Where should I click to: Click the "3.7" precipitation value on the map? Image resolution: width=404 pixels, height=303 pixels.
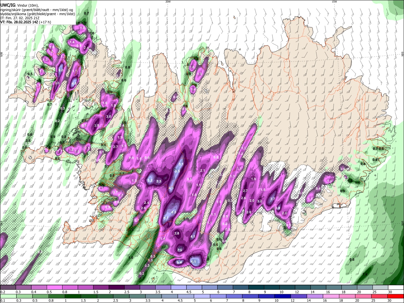click(x=273, y=199)
